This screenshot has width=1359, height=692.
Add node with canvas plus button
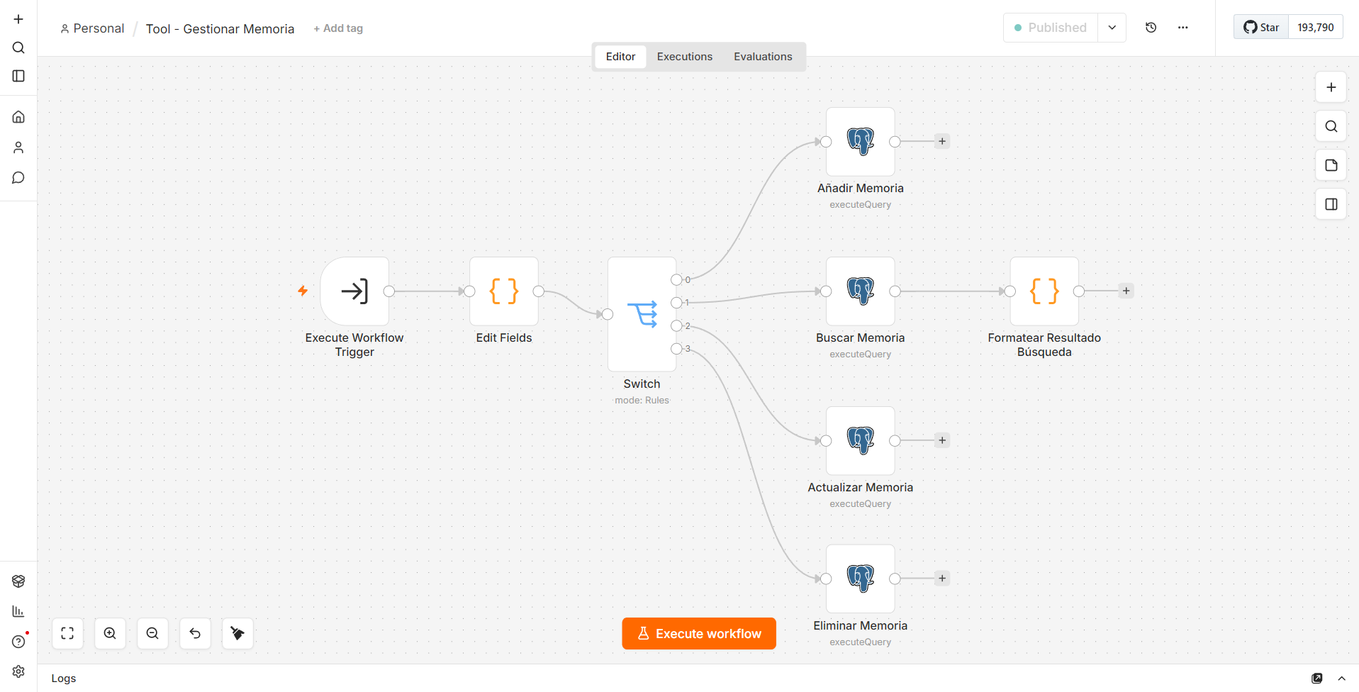1331,87
